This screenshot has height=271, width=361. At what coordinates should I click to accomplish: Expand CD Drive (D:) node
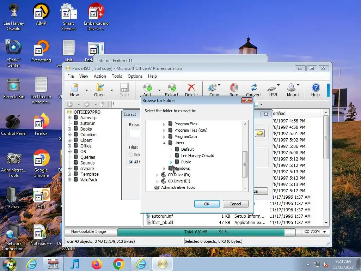tap(157, 175)
